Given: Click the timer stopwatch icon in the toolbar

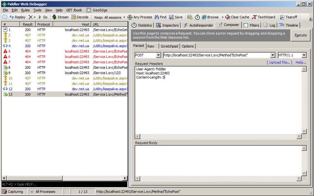Looking at the screenshot, I should (197, 17).
